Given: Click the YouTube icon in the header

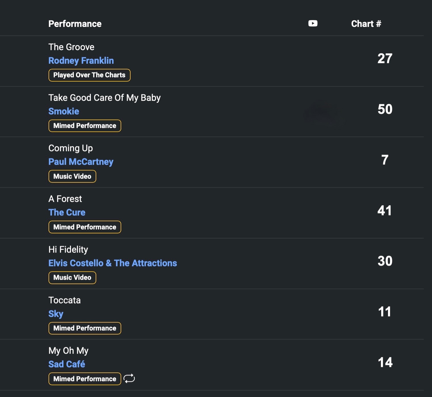Looking at the screenshot, I should click(313, 24).
